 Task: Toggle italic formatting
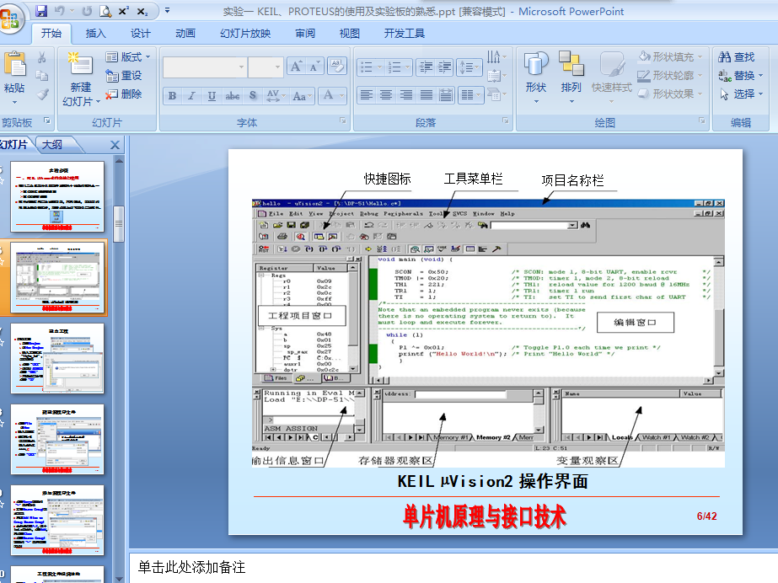(x=192, y=96)
